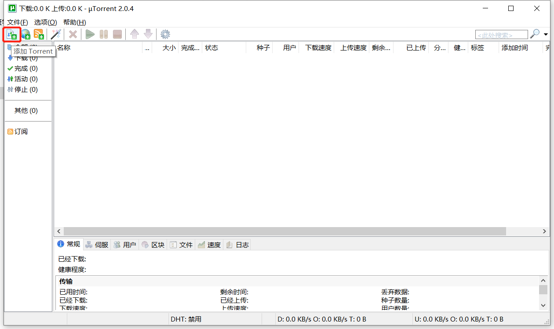Click the upload rate status U: 0.0 KB/s
The width and height of the screenshot is (554, 329).
pyautogui.click(x=459, y=319)
